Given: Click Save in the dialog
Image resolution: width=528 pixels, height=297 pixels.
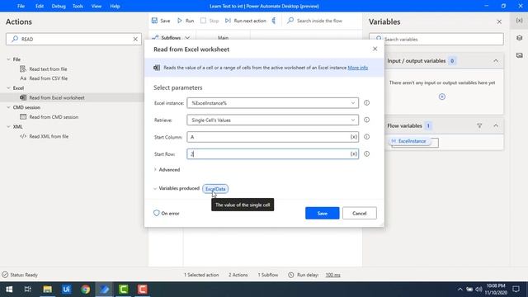Looking at the screenshot, I should [x=323, y=213].
